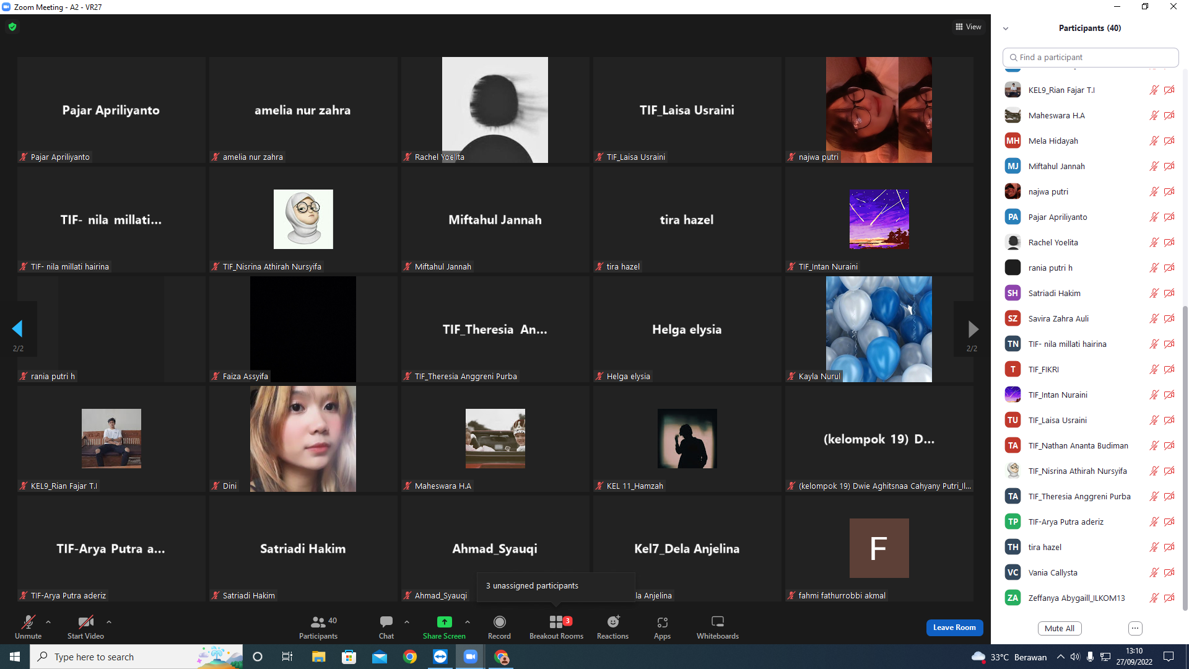This screenshot has width=1189, height=669.
Task: Toggle mute for Savira Zahra Auli
Action: pyautogui.click(x=1154, y=318)
